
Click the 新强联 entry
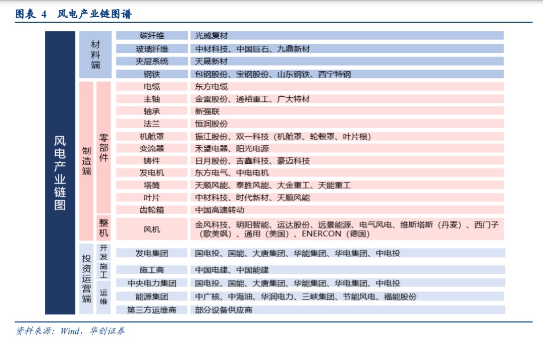coord(347,111)
